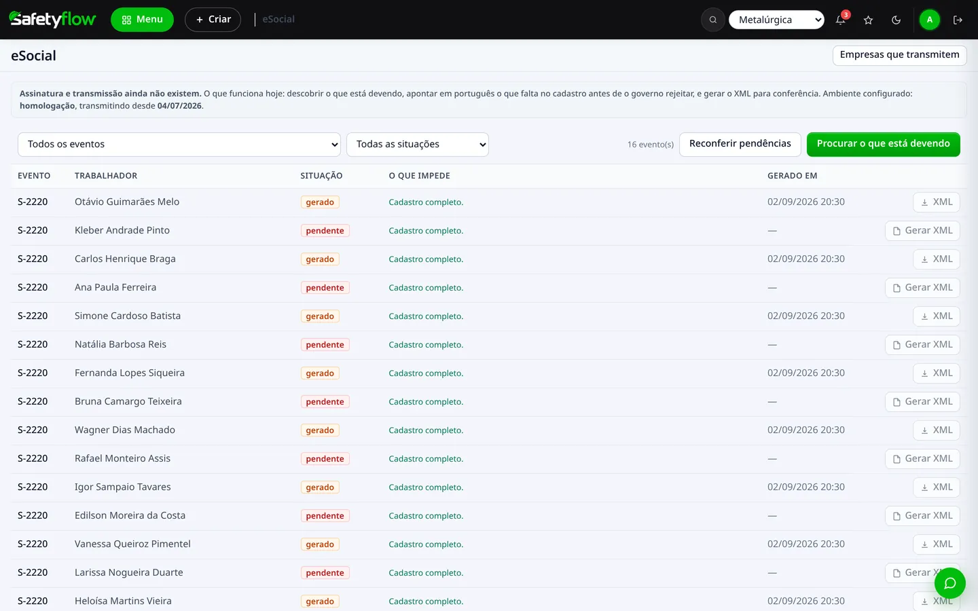The height and width of the screenshot is (611, 978).
Task: Click the SITUAÇÃO column header
Action: (321, 176)
